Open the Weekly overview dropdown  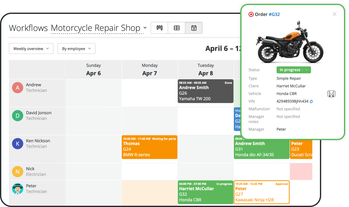click(x=31, y=48)
